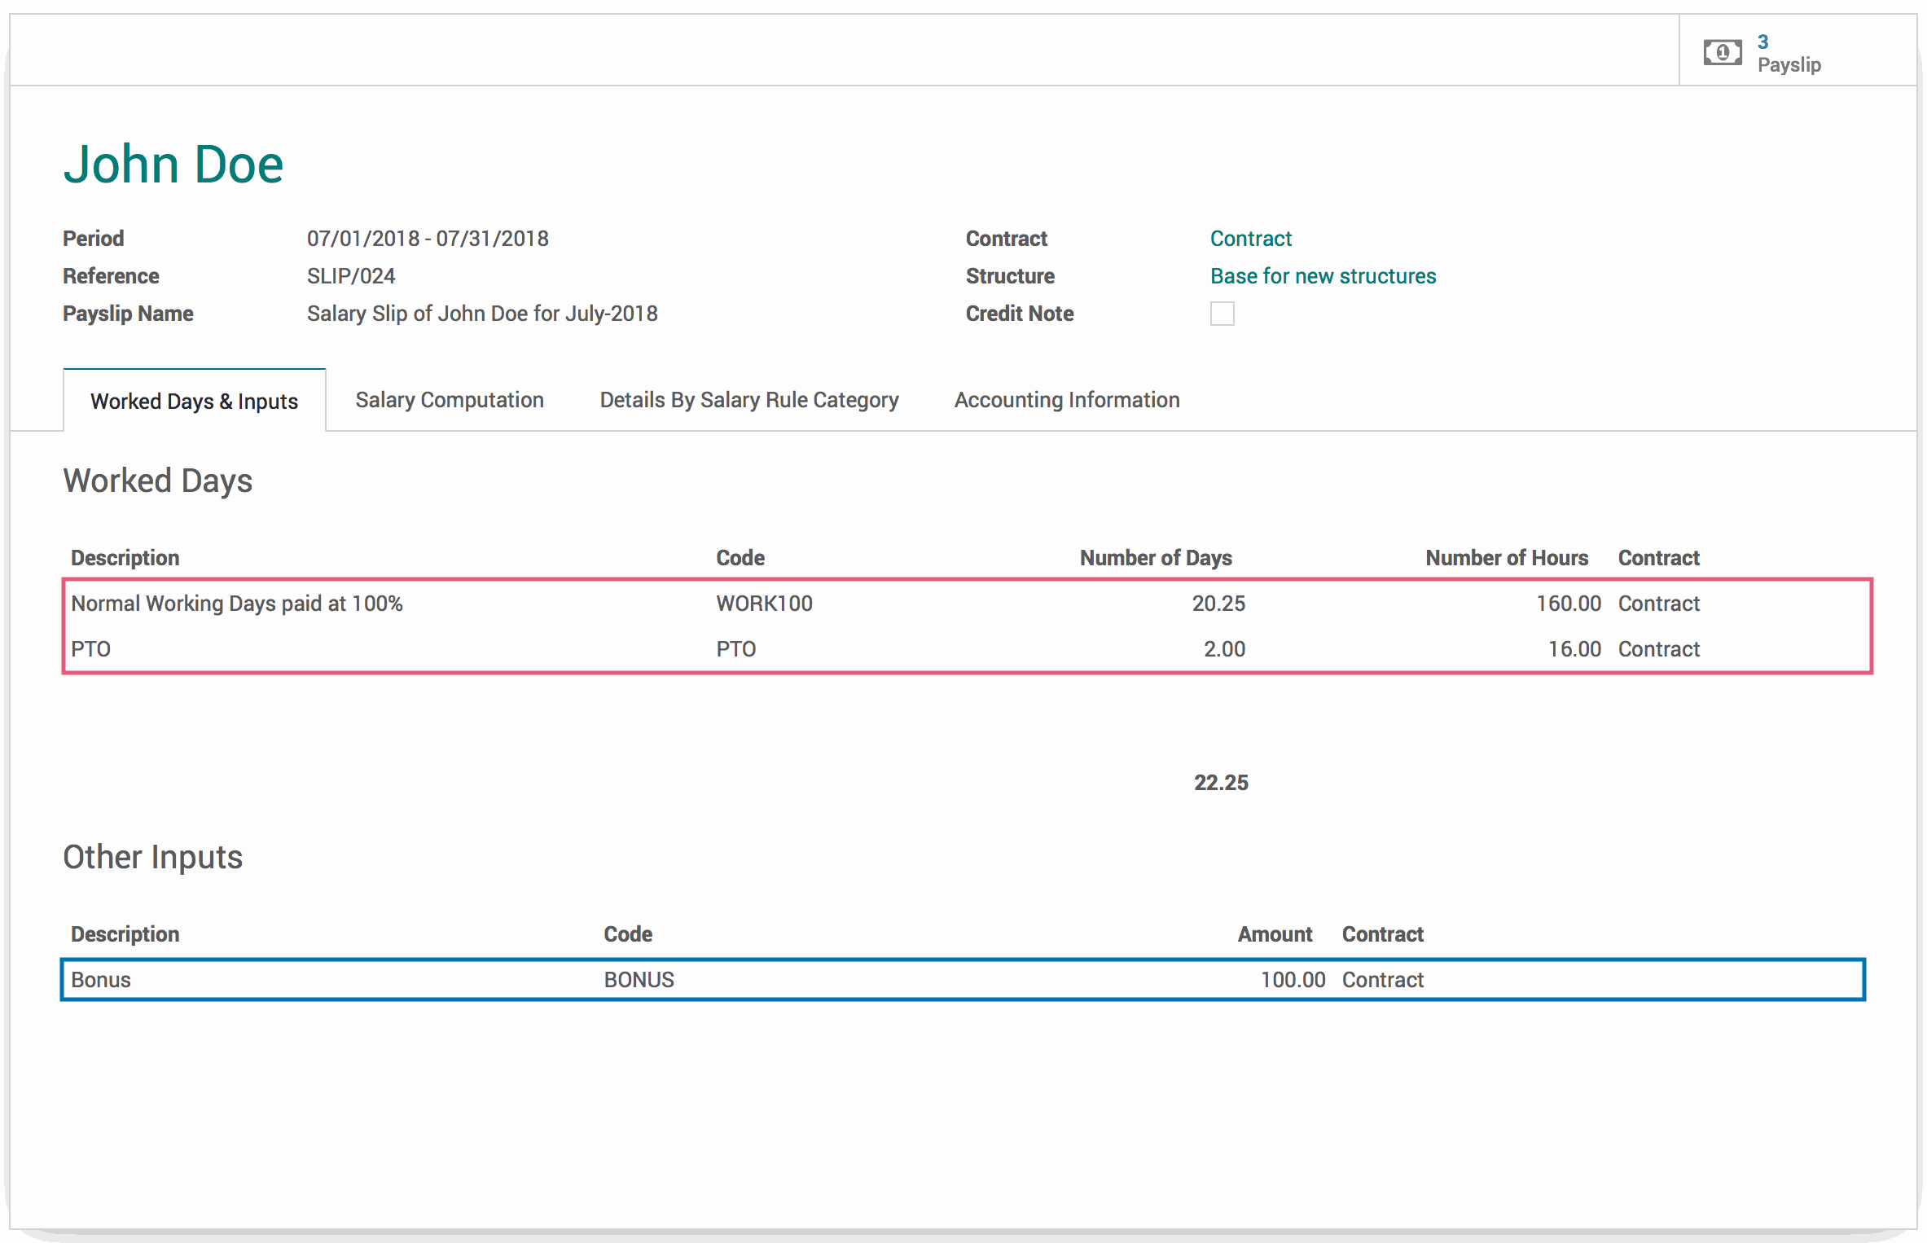Click the SLIP/024 reference value

351,276
